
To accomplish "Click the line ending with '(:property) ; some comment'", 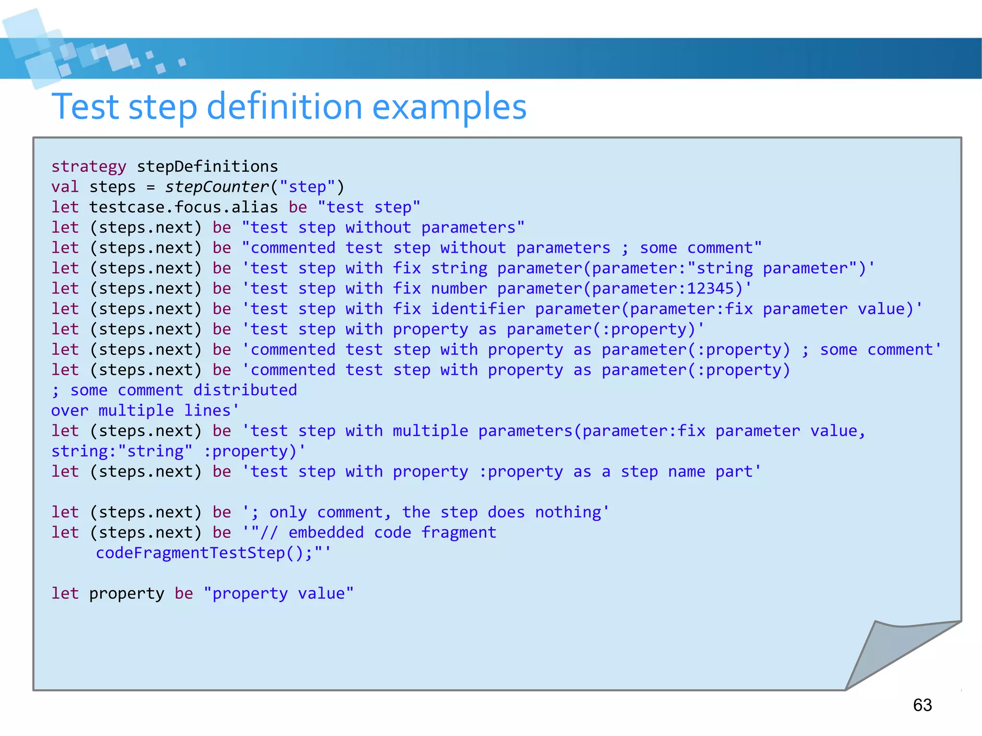I will (x=496, y=350).
